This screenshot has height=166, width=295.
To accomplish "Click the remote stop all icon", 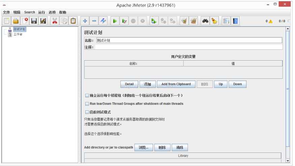I will tap(163, 21).
